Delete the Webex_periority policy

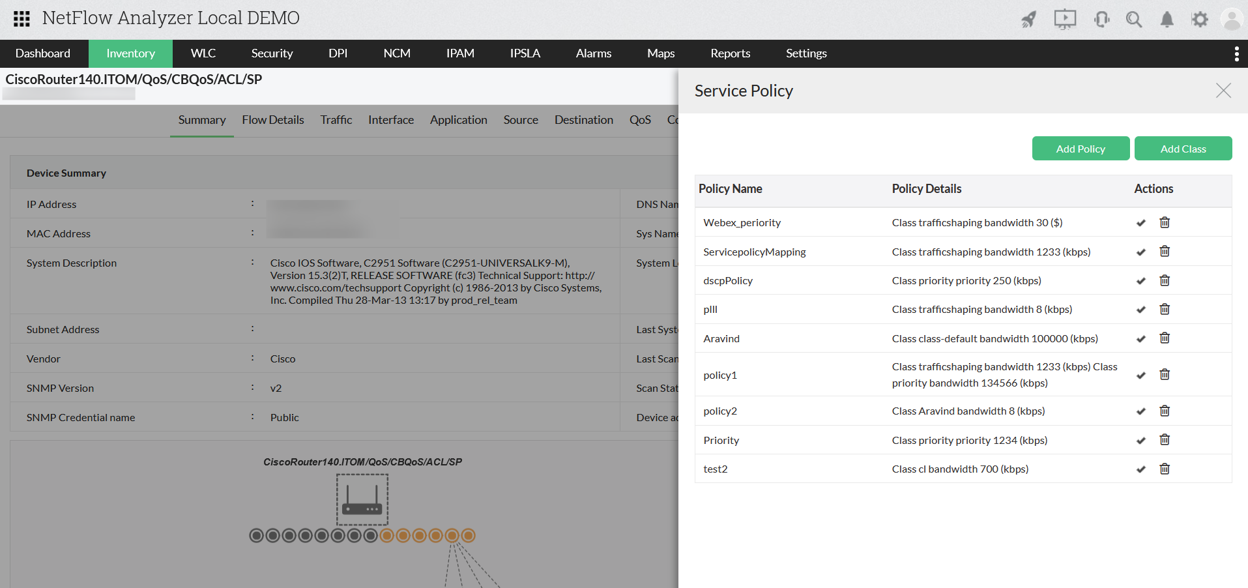point(1165,222)
